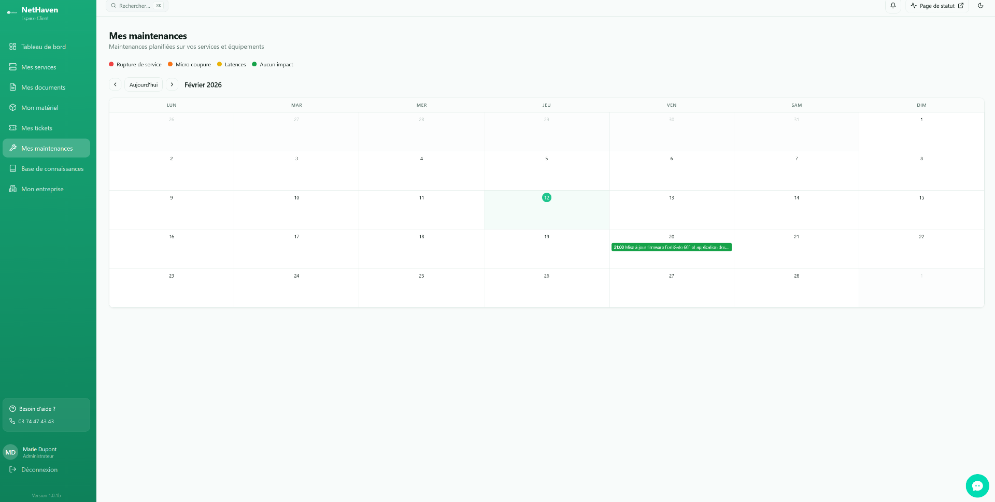Screen dimensions: 995x502
Task: Click Marie Dupont user name
Action: coord(40,449)
